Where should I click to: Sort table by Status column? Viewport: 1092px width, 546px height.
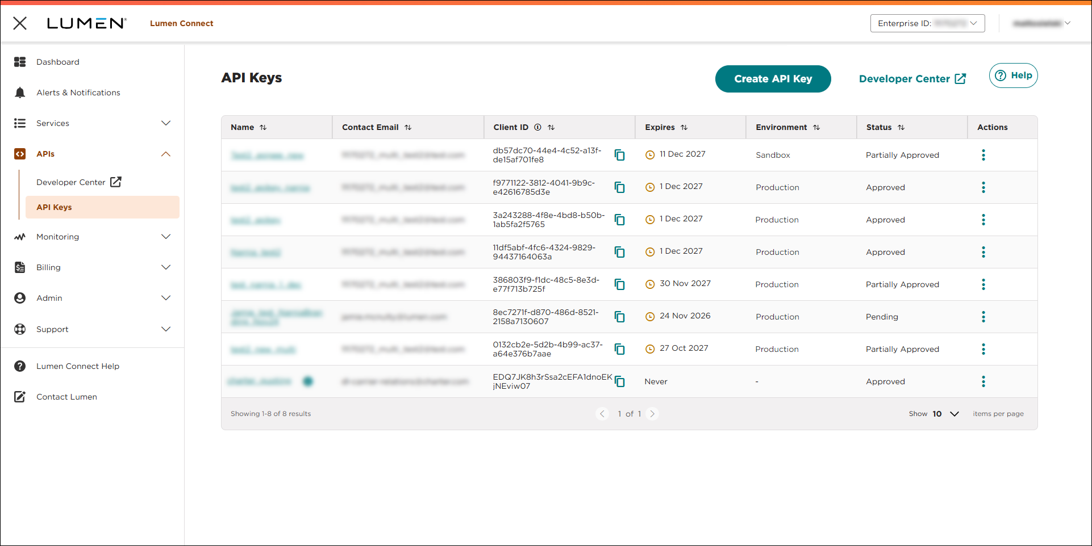tap(901, 127)
